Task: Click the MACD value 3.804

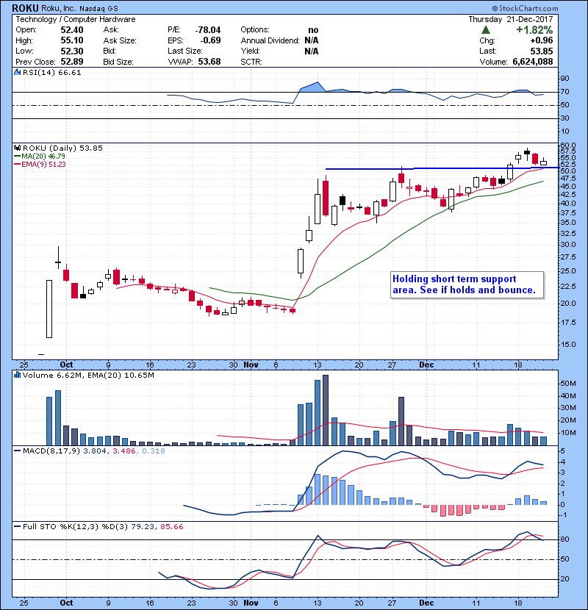Action: 95,451
